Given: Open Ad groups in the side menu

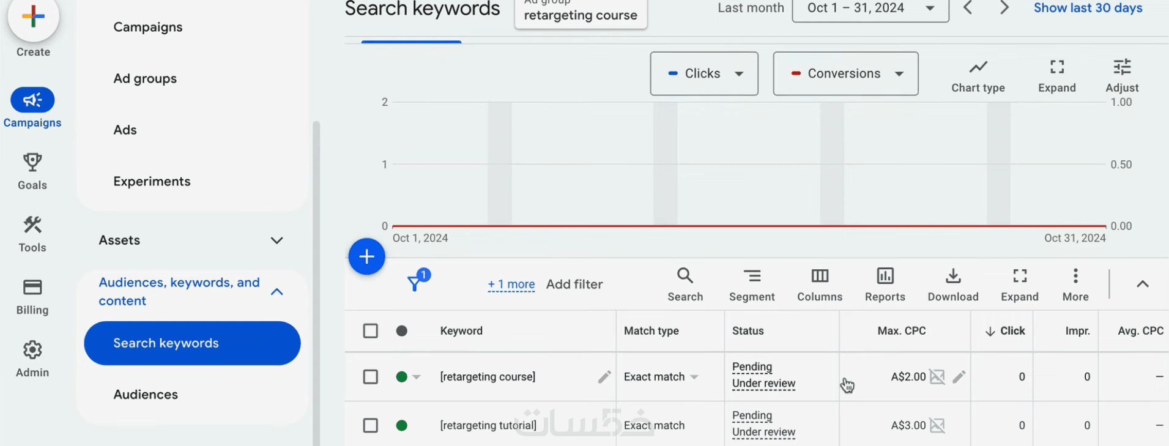Looking at the screenshot, I should click(x=145, y=78).
